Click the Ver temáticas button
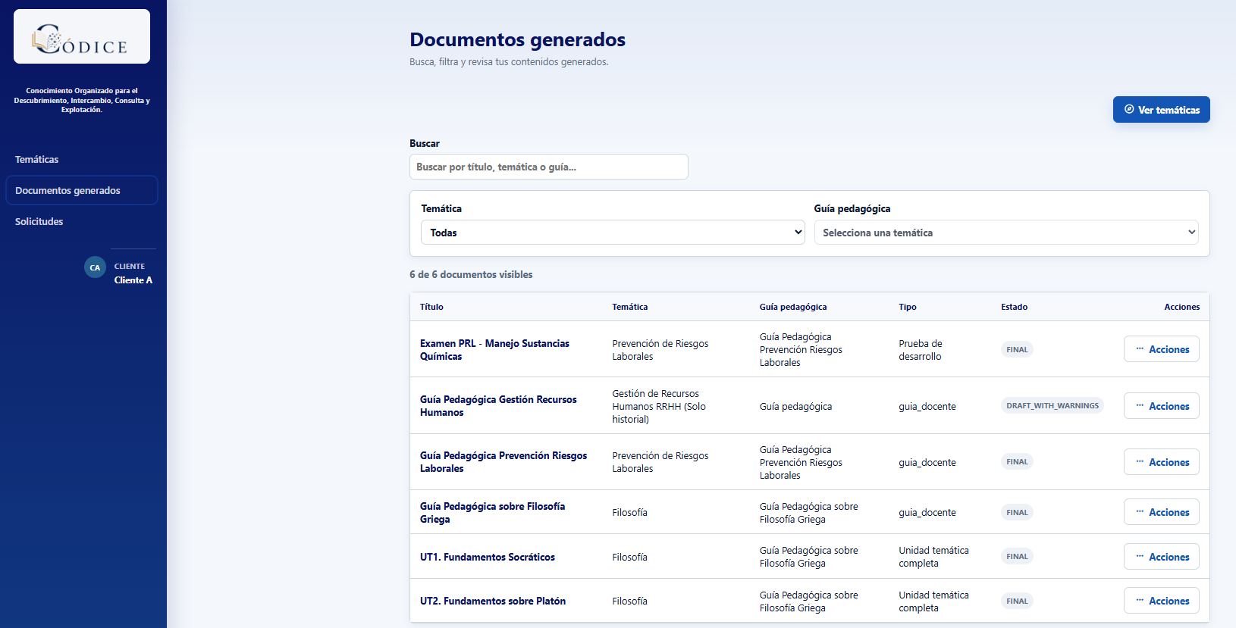Screen dimensions: 1236x628 [x=1161, y=109]
